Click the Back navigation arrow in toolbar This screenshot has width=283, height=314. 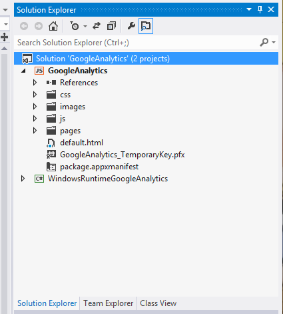coord(24,26)
